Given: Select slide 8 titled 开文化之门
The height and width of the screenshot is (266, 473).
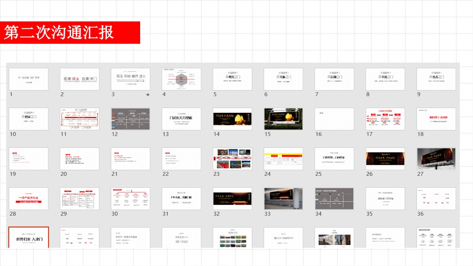Looking at the screenshot, I should 385,79.
